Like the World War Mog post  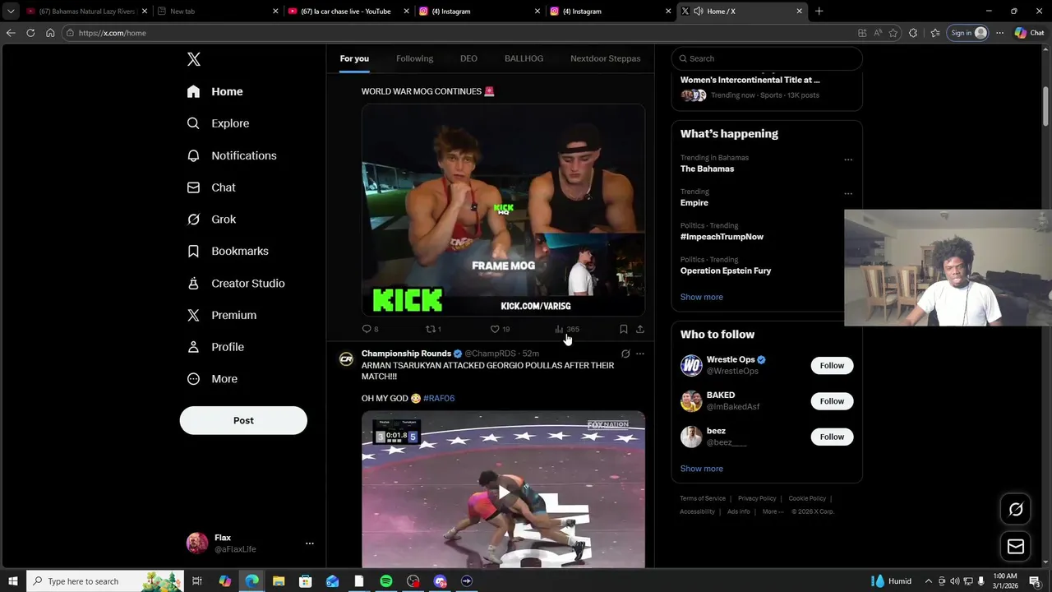tap(500, 329)
